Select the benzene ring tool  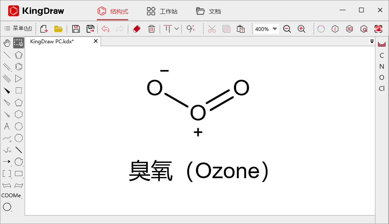[x=19, y=67]
